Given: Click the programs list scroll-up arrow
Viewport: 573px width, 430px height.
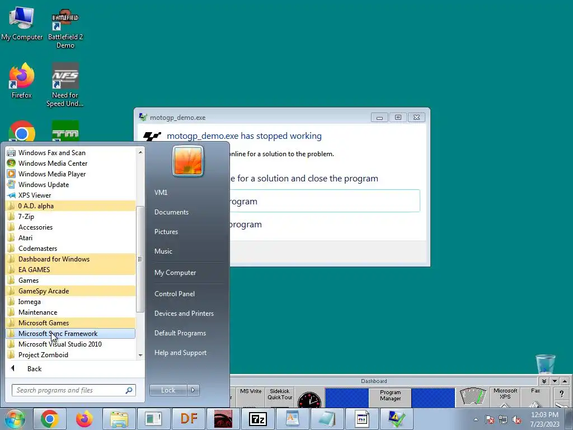Looking at the screenshot, I should point(140,152).
